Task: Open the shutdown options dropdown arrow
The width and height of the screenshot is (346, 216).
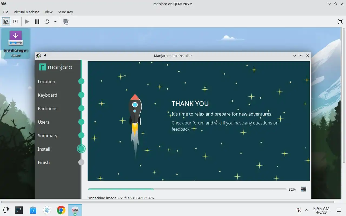Action: 55,22
